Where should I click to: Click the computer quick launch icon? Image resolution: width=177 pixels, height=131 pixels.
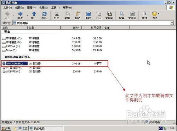coord(20,129)
